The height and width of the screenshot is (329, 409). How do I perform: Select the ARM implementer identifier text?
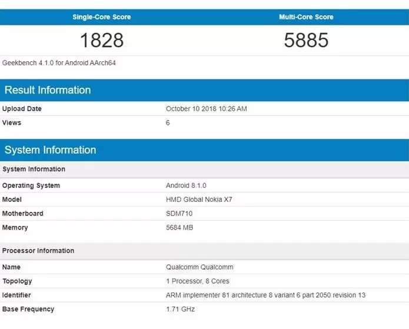(265, 295)
